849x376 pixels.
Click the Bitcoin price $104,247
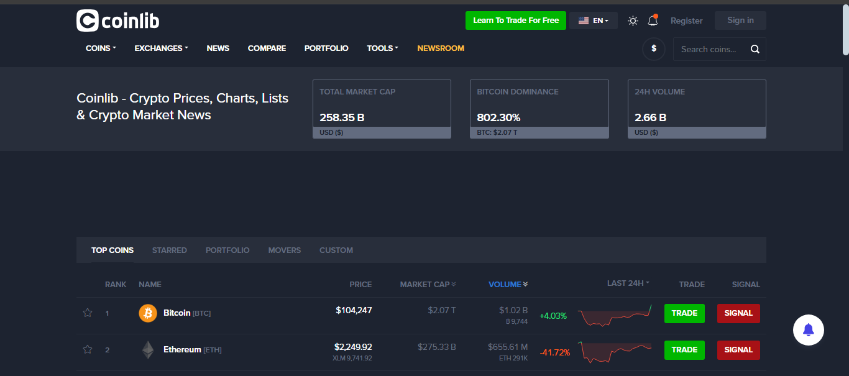(354, 310)
